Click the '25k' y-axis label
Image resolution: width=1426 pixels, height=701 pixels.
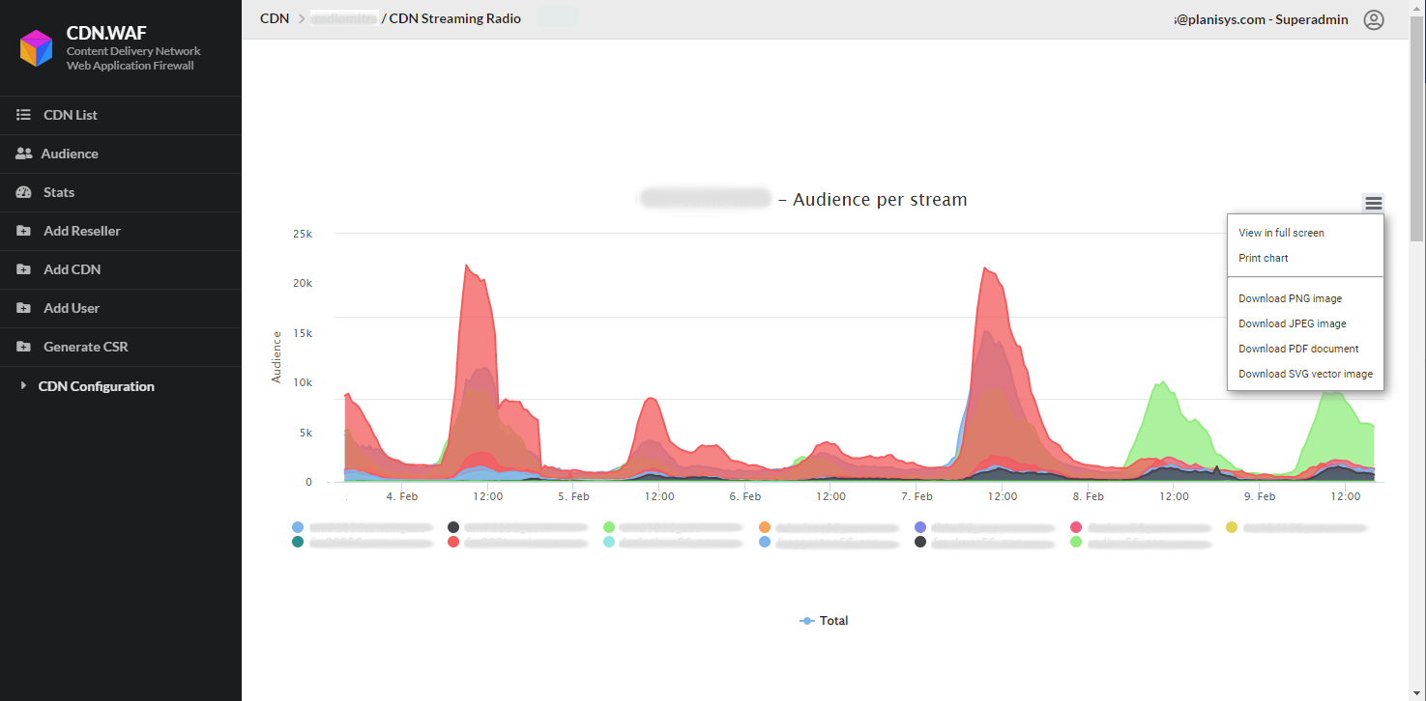pyautogui.click(x=303, y=234)
